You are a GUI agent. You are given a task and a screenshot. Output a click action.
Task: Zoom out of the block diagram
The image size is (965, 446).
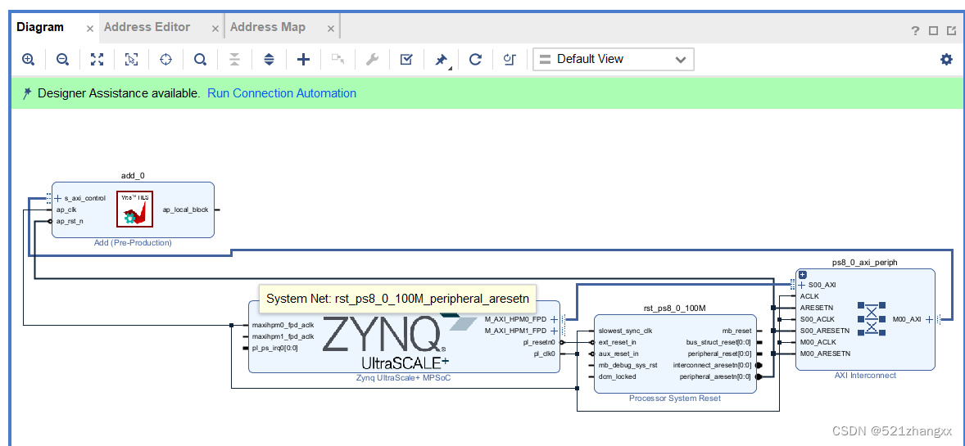(x=62, y=60)
